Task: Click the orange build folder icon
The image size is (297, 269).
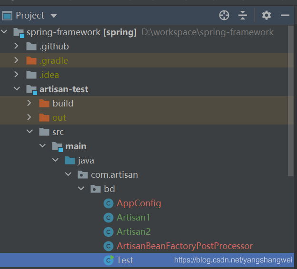Action: 44,103
